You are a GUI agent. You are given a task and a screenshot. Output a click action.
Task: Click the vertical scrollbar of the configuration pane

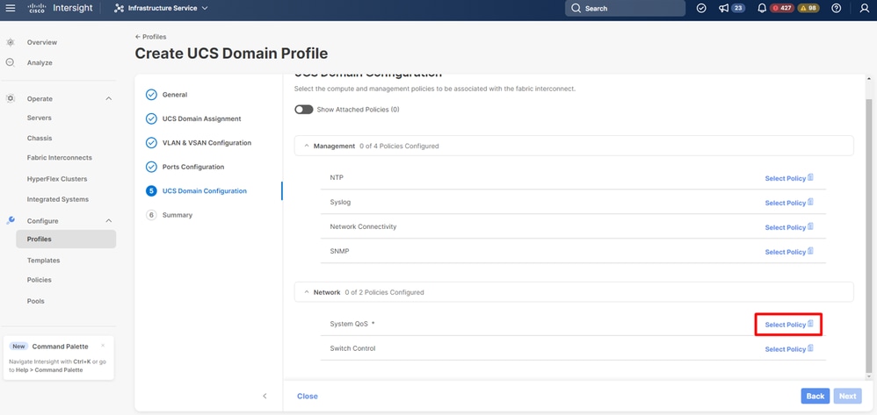coord(868,234)
